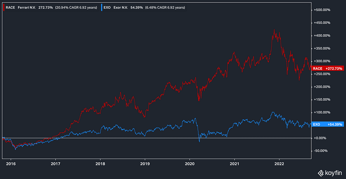Click the +450.00% y-axis label
Screen dimensions: 346x179
(x=322, y=23)
